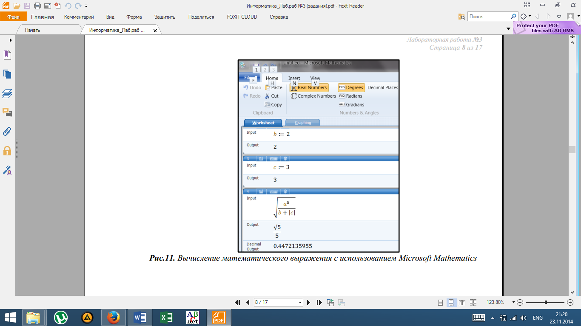
Task: Open the Pages thumbnails panel icon
Action: 7,74
